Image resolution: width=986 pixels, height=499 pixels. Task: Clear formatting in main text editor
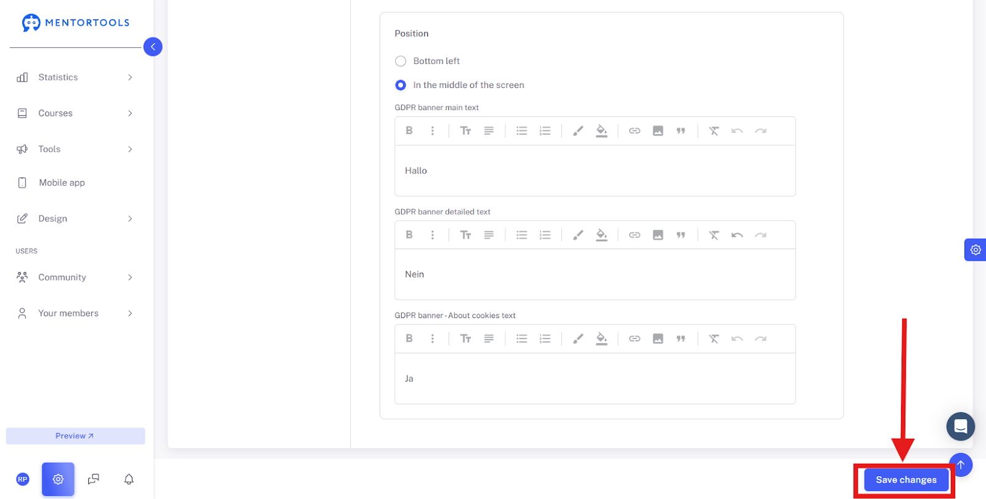[714, 130]
